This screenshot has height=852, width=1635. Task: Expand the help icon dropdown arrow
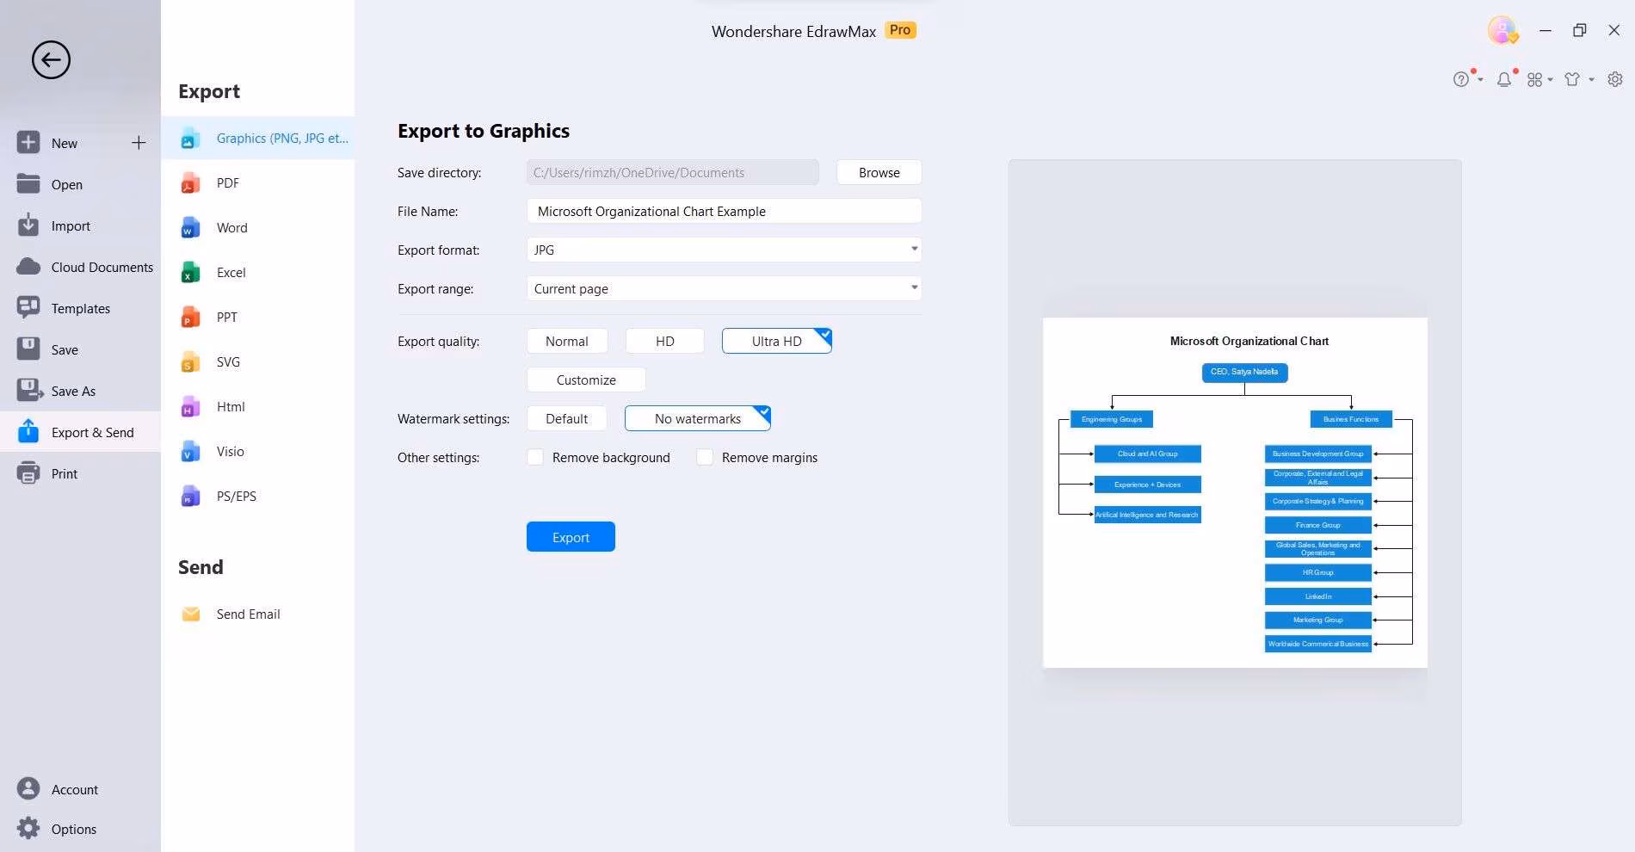click(x=1480, y=79)
